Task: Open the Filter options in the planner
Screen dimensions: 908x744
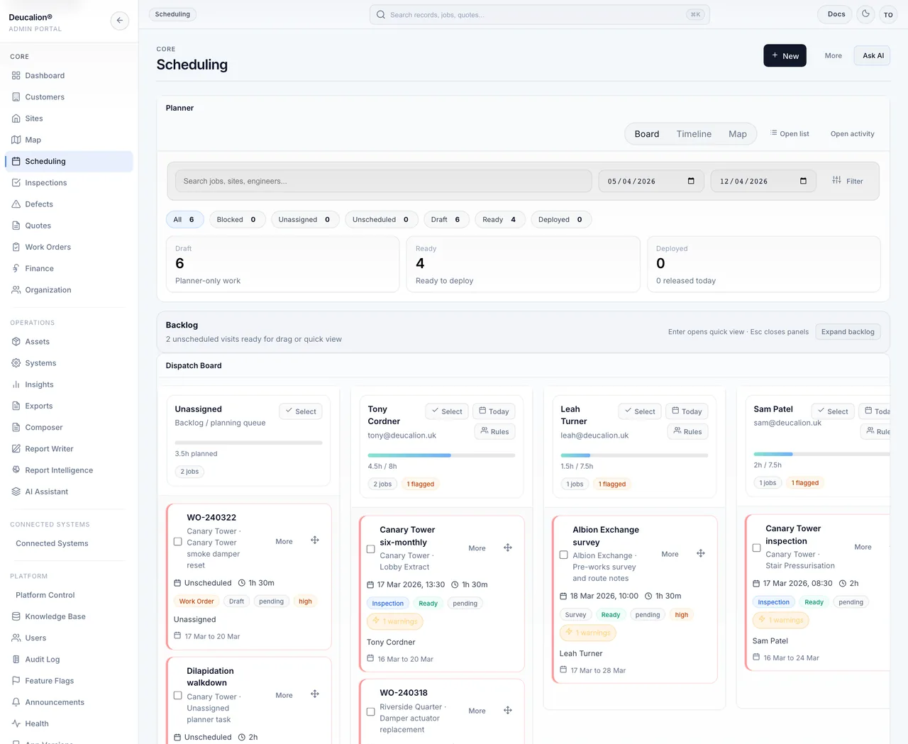Action: pos(847,181)
